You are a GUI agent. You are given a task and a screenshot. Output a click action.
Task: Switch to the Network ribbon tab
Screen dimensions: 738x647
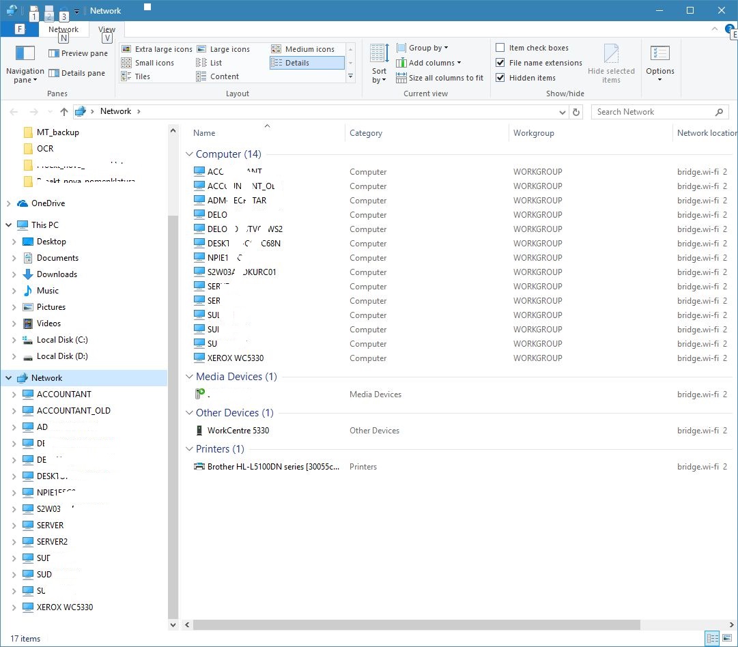pyautogui.click(x=63, y=29)
